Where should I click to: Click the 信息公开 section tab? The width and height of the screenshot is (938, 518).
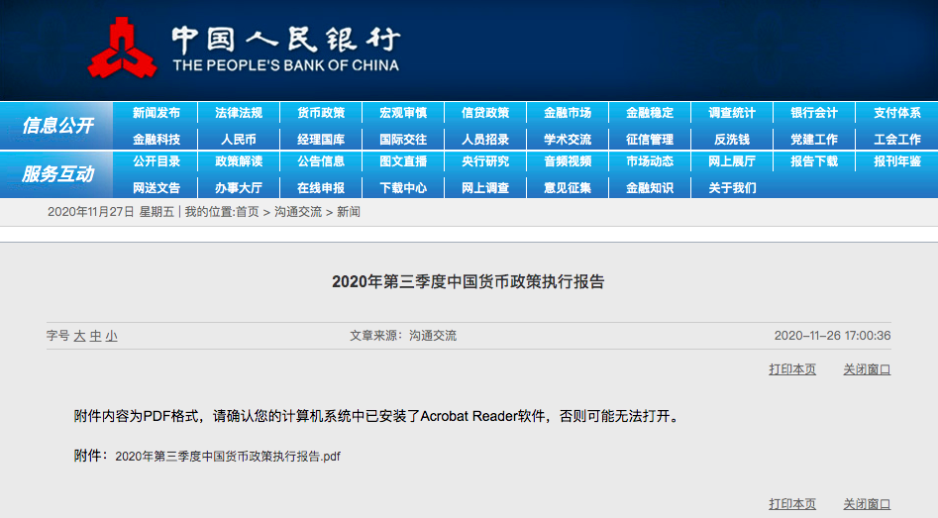57,126
